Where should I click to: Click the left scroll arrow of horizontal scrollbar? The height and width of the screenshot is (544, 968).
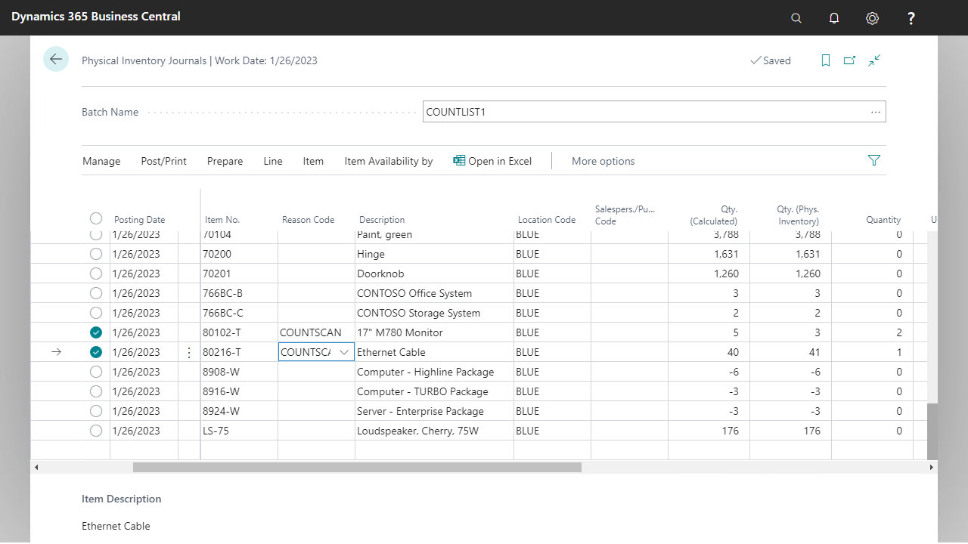[36, 468]
